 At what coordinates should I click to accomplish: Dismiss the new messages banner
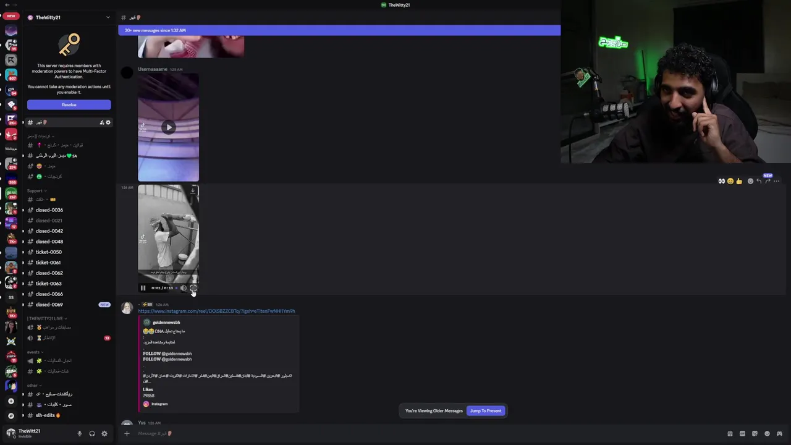339,30
